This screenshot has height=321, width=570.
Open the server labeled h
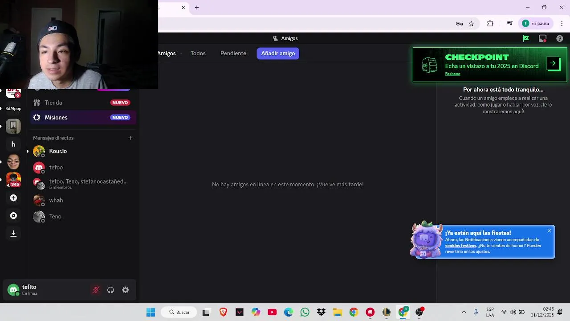point(13,144)
